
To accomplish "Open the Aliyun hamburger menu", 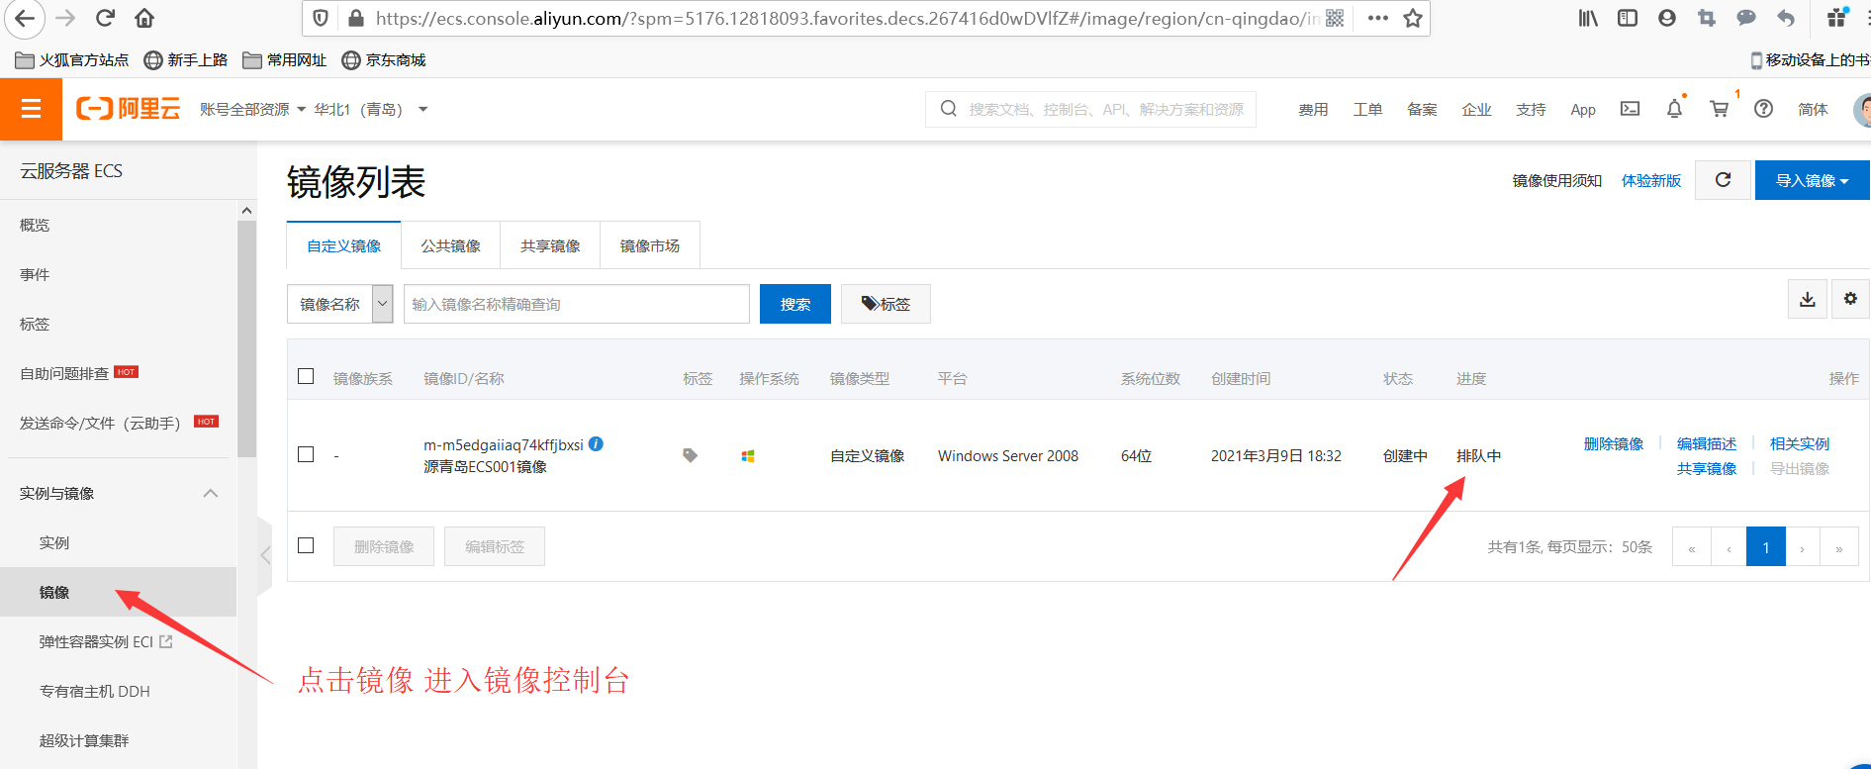I will point(31,109).
